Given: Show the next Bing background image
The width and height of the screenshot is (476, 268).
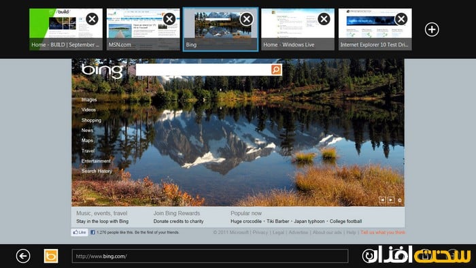Looking at the screenshot, I should point(391,200).
